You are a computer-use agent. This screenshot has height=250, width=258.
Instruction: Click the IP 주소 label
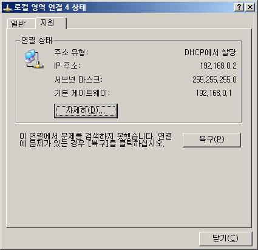[67, 66]
